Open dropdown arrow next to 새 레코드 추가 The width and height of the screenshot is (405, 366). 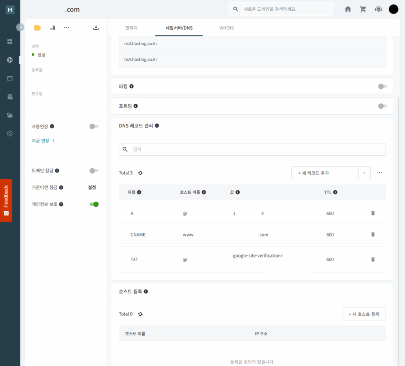364,173
